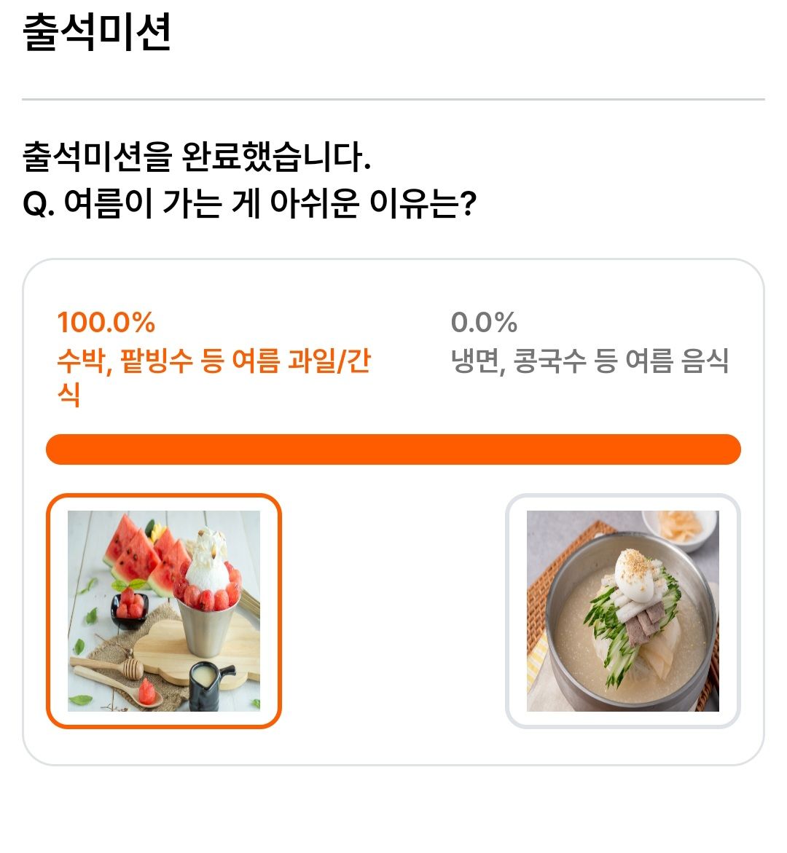Image resolution: width=787 pixels, height=853 pixels.
Task: Click the orange poll result progress bar
Action: (x=393, y=449)
